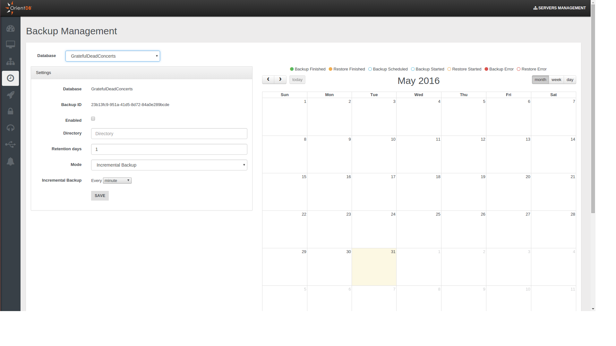Viewport: 616px width, 346px height.
Task: Open the dashboard gauge sidebar icon
Action: (10, 29)
